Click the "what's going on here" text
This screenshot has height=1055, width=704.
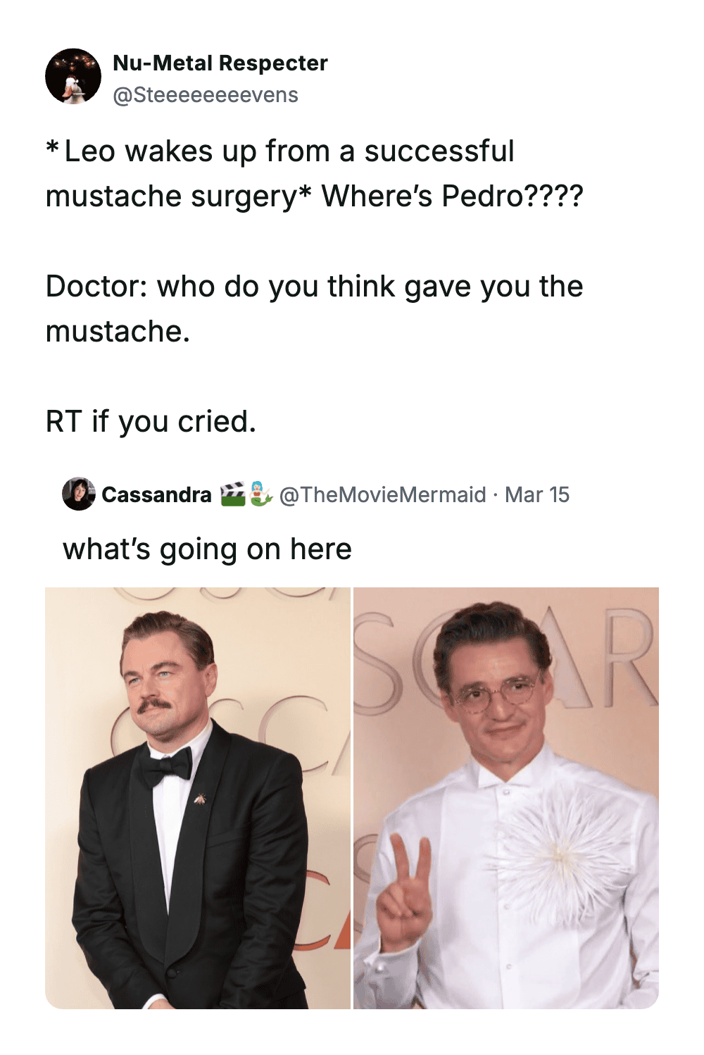click(x=207, y=549)
